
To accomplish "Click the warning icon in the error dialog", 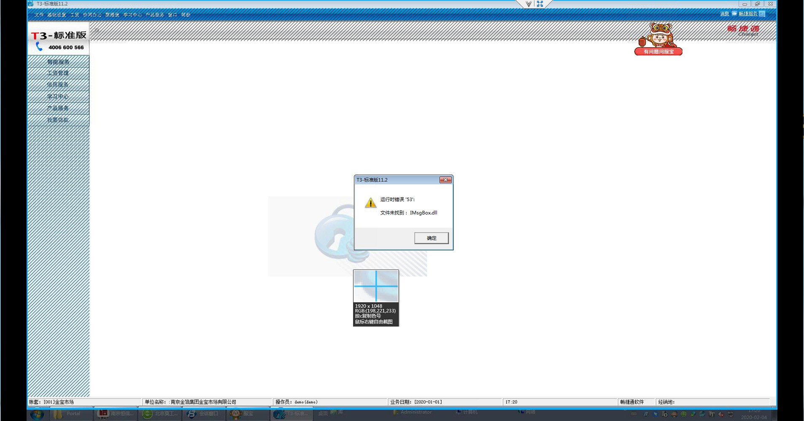I will pos(370,203).
